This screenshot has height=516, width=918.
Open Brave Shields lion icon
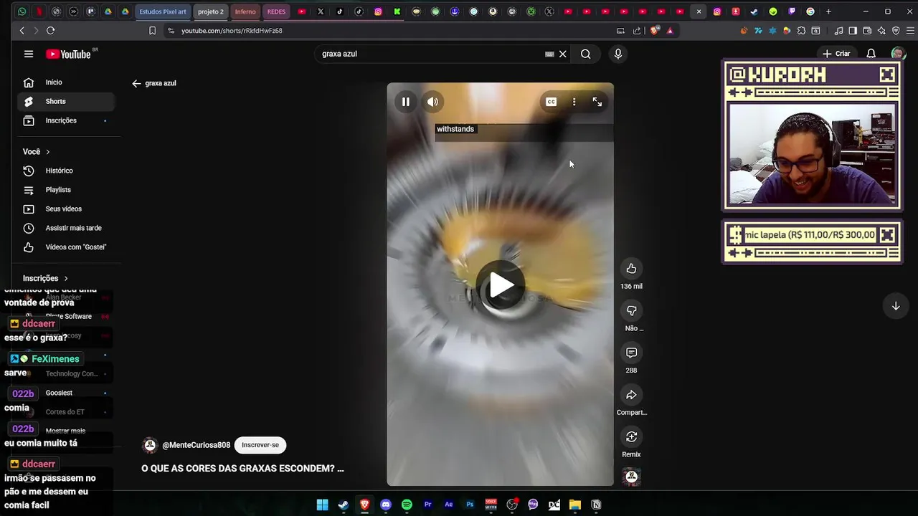pos(654,31)
